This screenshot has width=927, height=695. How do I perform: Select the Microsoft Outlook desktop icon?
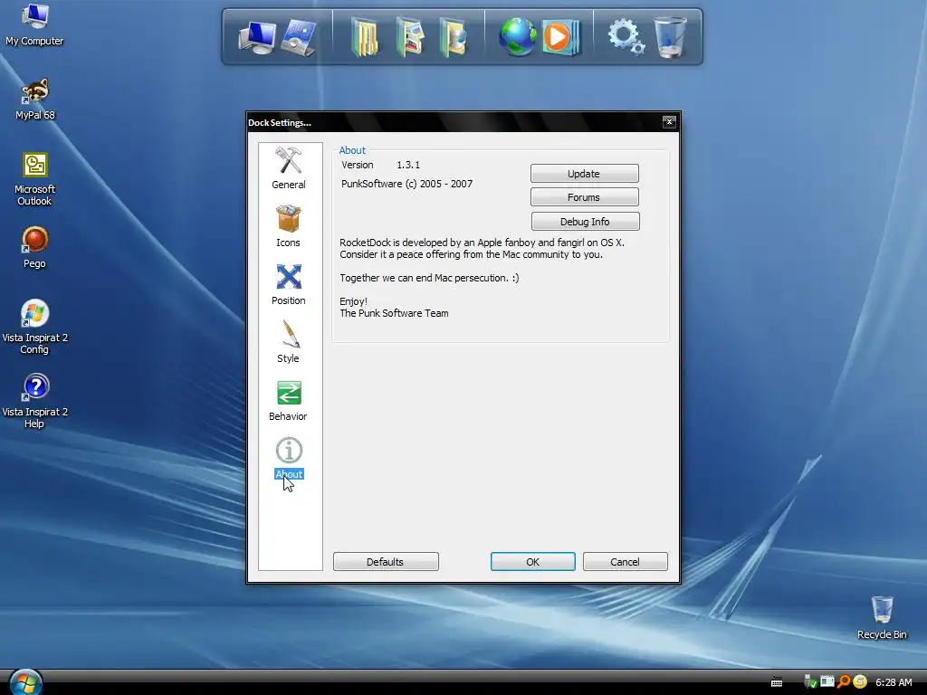pyautogui.click(x=34, y=179)
